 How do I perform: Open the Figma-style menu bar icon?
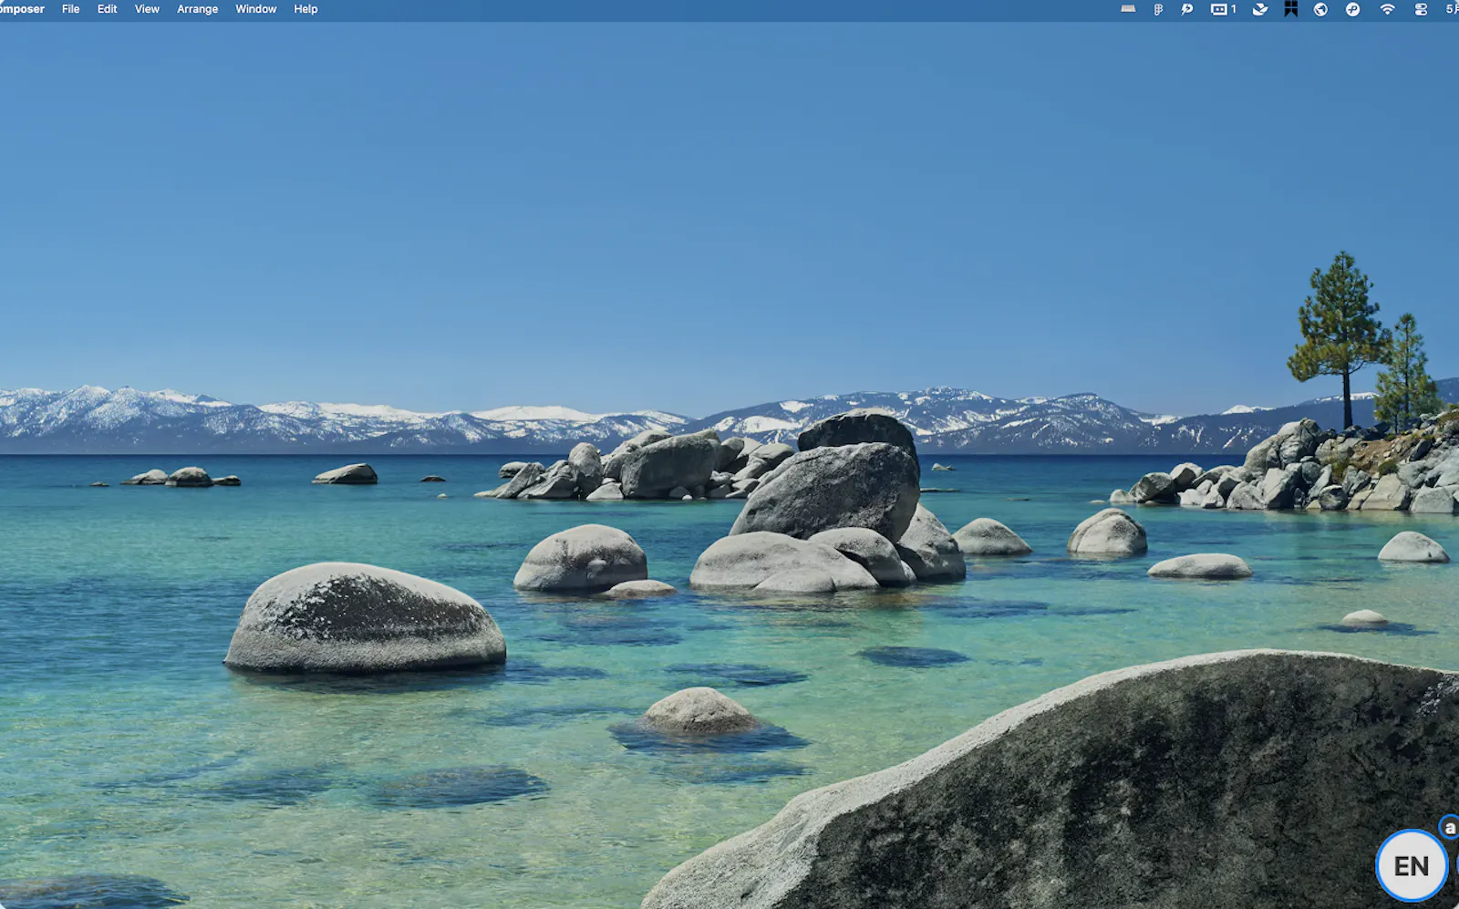pyautogui.click(x=1158, y=9)
